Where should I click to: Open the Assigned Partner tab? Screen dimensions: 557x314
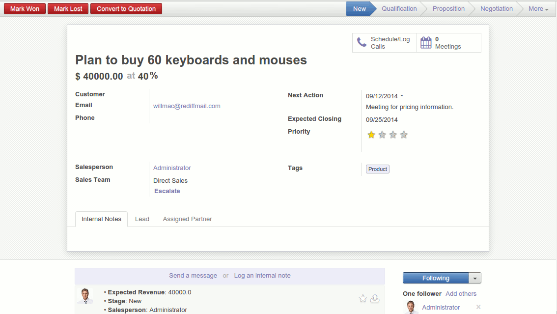[187, 219]
